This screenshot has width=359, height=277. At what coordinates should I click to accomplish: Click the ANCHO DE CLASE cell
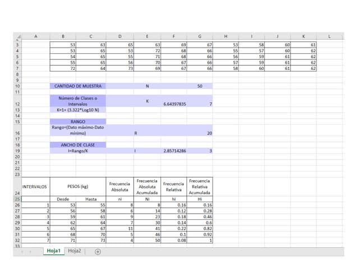[77, 145]
